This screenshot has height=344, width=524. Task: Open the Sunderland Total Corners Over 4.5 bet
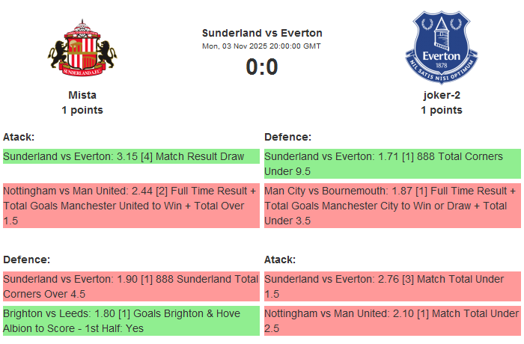tap(131, 286)
